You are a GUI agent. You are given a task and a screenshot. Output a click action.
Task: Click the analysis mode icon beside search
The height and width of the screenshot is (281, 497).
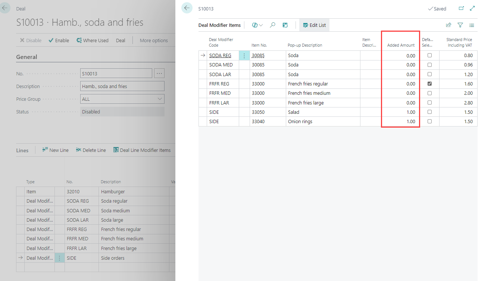click(285, 25)
